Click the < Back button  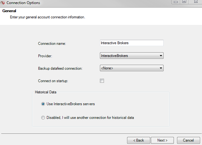click(x=139, y=140)
